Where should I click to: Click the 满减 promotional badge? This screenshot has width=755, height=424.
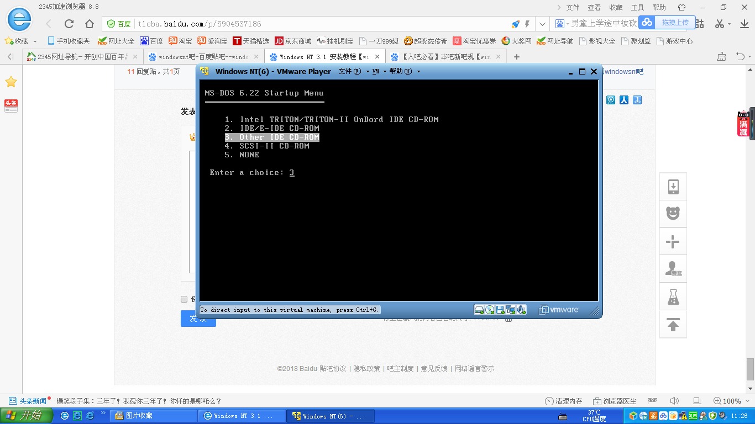pyautogui.click(x=744, y=124)
